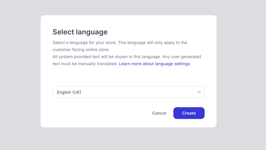Click the word "language" in dialog title
266x150 pixels.
coord(92,32)
